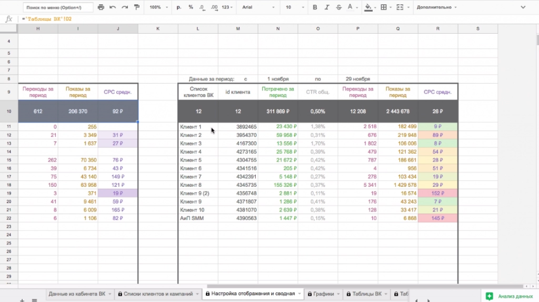Expand the Дополнительно toolbar menu

coord(436,7)
